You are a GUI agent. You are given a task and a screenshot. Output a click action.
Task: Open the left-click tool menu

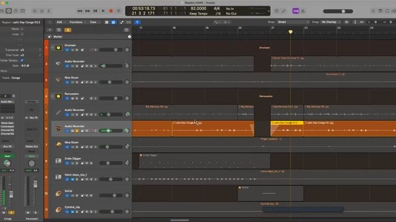tap(217, 22)
